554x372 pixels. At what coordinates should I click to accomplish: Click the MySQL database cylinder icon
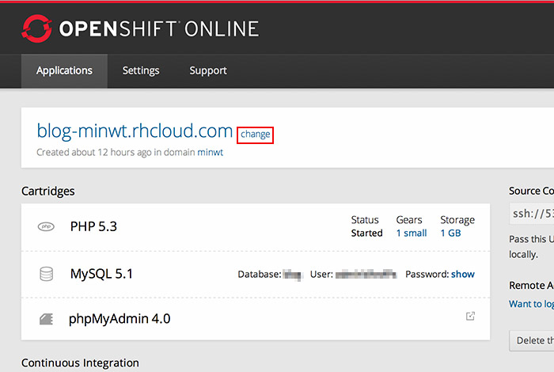pos(46,274)
